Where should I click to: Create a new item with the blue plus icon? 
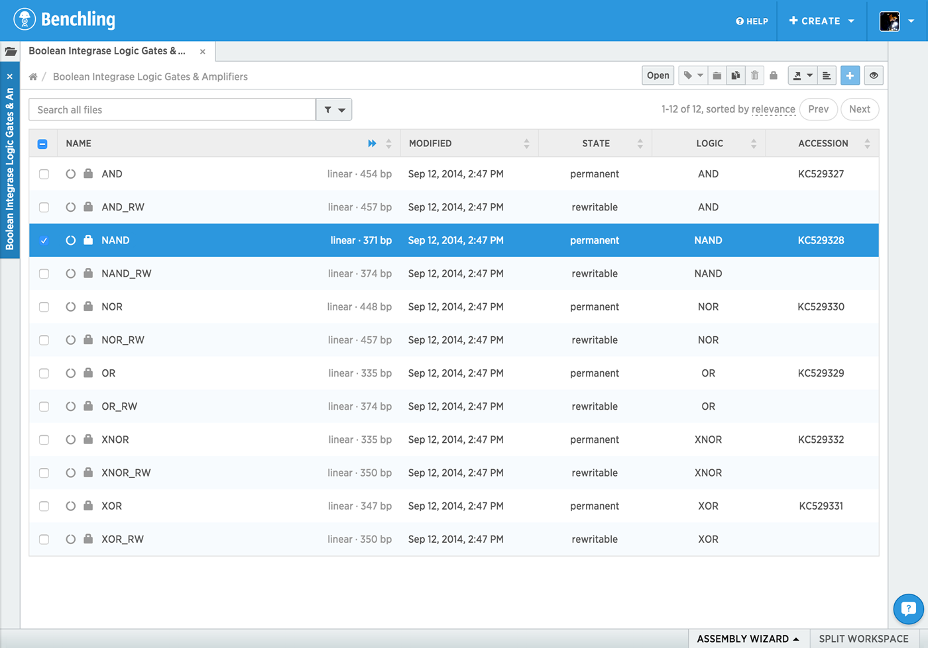[x=850, y=75]
